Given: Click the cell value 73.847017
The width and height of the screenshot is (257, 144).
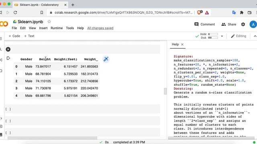Looking at the screenshot, I should click(43, 66).
